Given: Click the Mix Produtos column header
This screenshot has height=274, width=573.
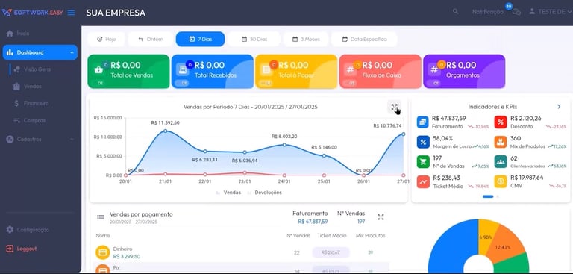Looking at the screenshot, I should pyautogui.click(x=371, y=236).
